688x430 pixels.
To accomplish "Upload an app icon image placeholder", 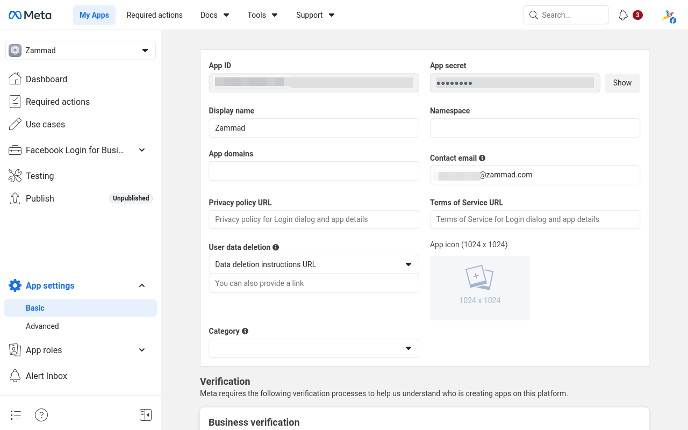I will click(480, 288).
